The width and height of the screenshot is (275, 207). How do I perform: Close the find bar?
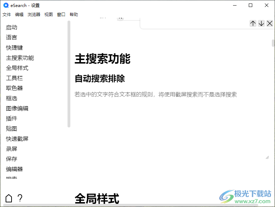(x=270, y=23)
